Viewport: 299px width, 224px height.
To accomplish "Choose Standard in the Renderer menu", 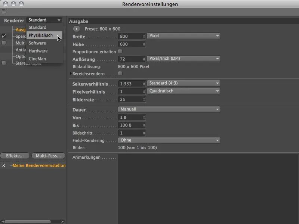I will tap(44, 27).
